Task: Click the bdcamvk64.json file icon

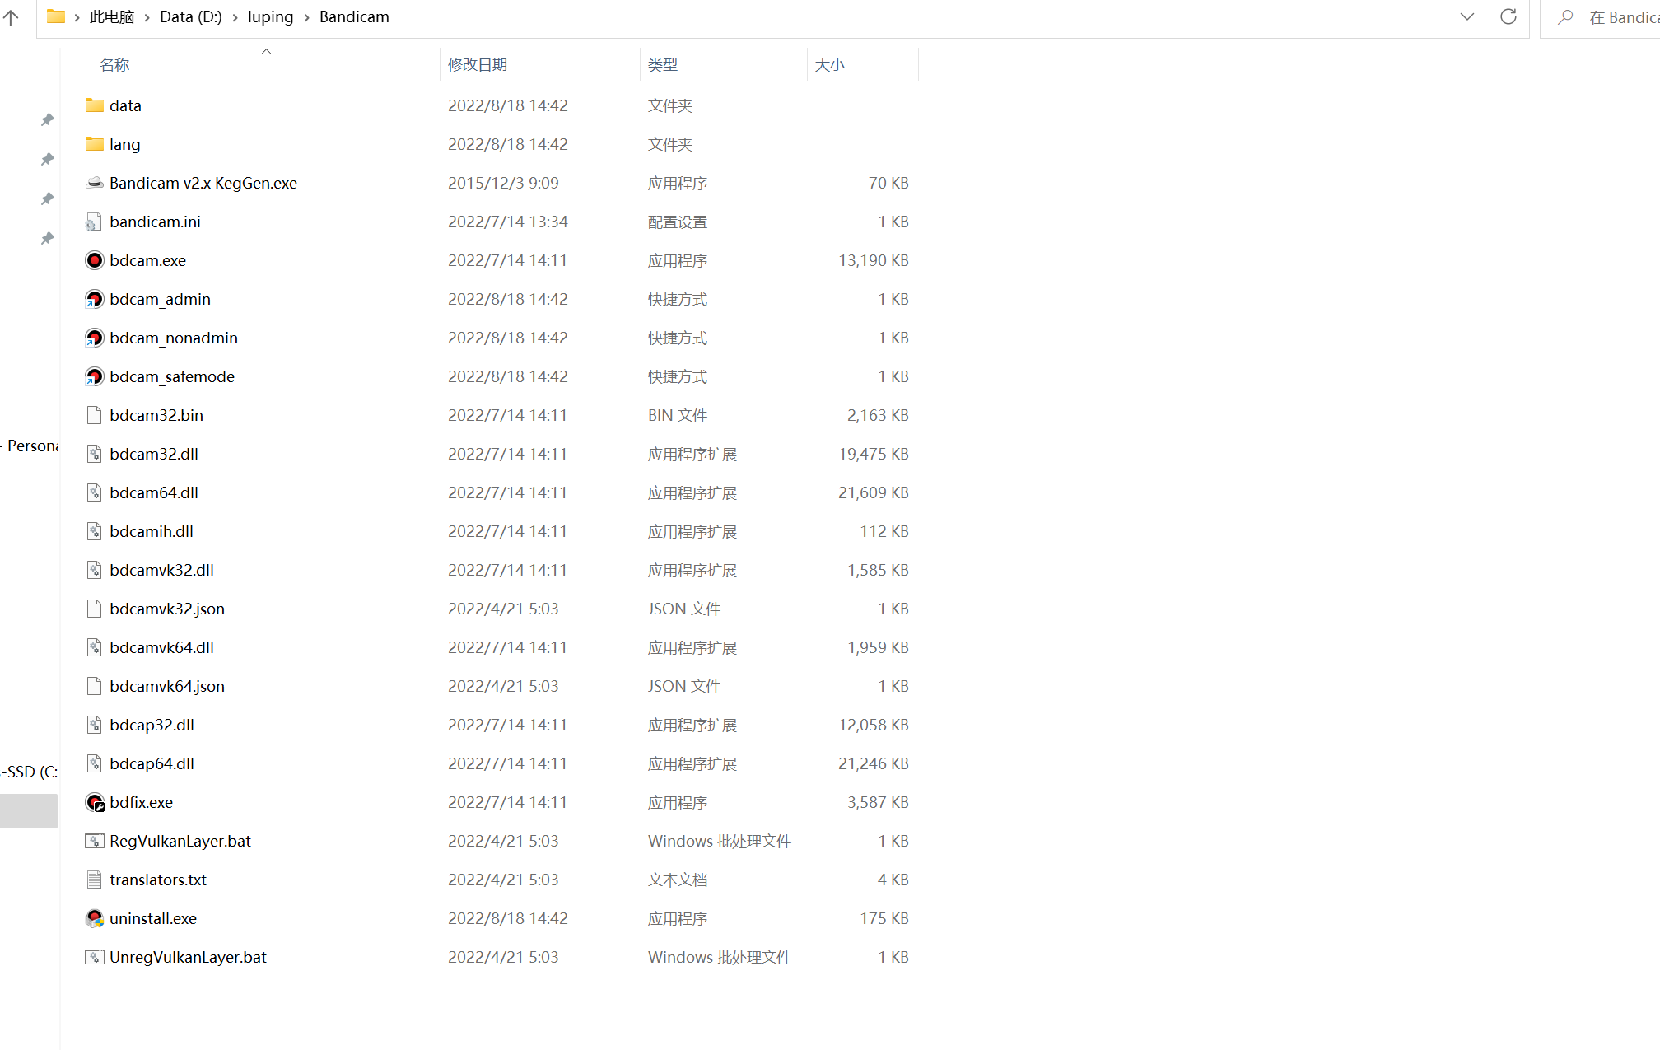Action: click(95, 686)
